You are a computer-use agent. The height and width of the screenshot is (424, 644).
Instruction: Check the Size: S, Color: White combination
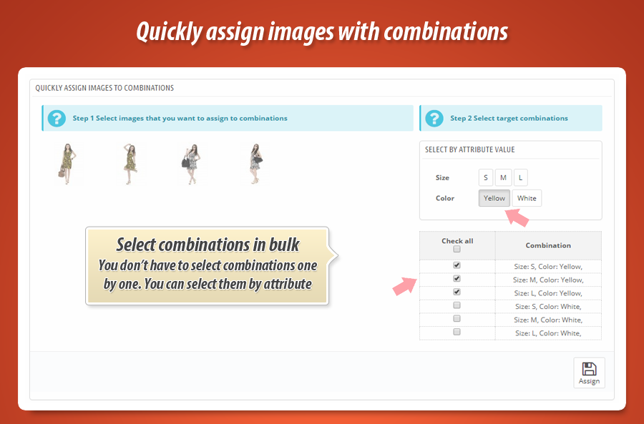coord(457,305)
